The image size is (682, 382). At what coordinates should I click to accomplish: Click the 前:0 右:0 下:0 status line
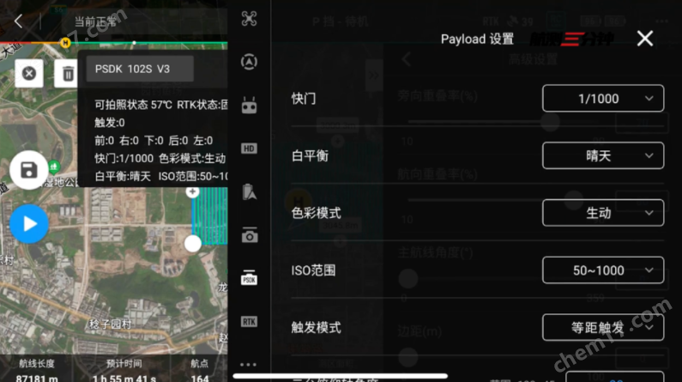coord(154,141)
